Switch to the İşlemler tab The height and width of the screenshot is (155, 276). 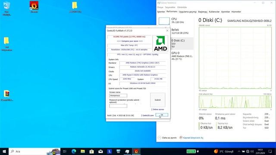pyautogui.click(x=161, y=12)
